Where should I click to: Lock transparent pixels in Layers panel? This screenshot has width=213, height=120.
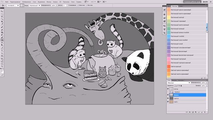click(175, 86)
